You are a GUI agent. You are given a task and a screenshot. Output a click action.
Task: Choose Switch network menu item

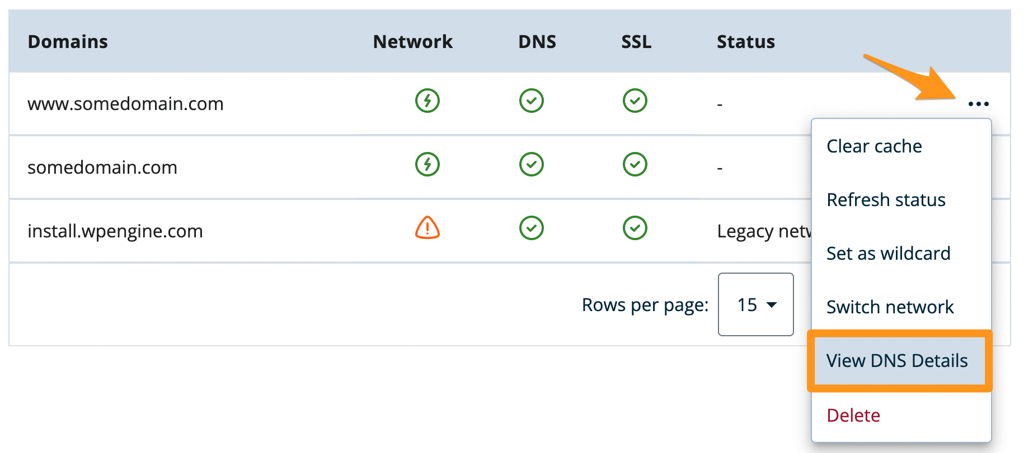click(x=890, y=307)
